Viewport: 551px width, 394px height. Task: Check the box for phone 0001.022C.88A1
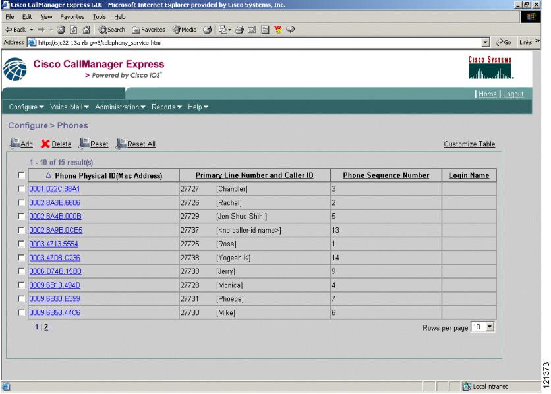22,189
